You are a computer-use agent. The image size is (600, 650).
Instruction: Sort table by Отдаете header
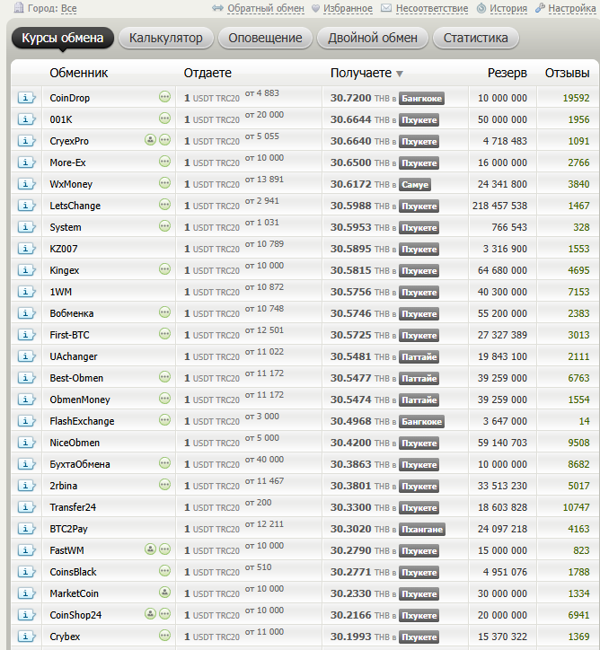point(207,73)
